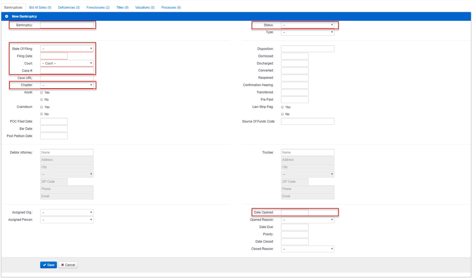Screen dimensions: 472x278
Task: Click the POC Filed Date field
Action: click(x=54, y=121)
